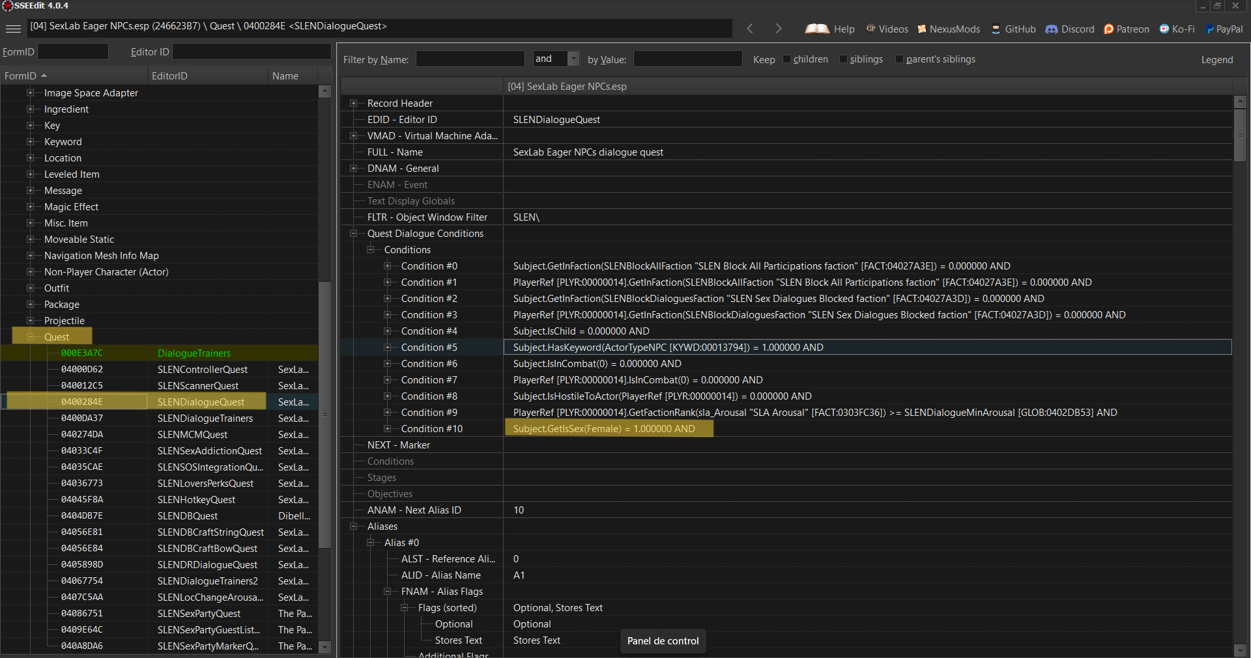Click inside the Filter by Name field
The height and width of the screenshot is (658, 1251).
coord(470,59)
